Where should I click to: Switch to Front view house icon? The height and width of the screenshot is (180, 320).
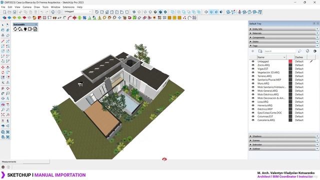pyautogui.click(x=107, y=12)
